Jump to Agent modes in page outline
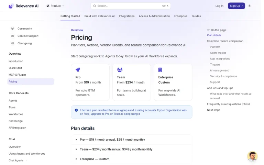The height and width of the screenshot is (165, 264). click(x=218, y=53)
